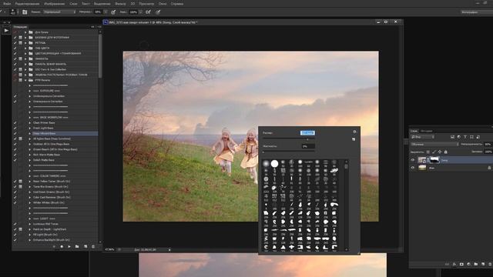The image size is (493, 277).
Task: Create new action set folder icon
Action: tap(77, 246)
